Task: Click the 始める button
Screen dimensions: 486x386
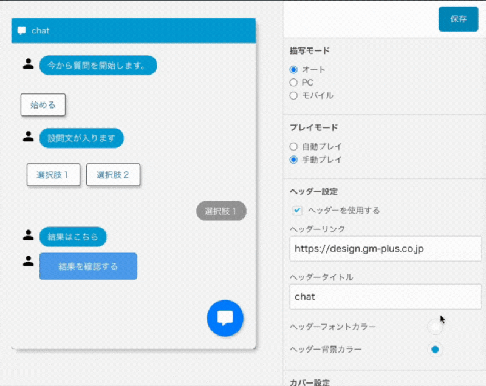Action: pyautogui.click(x=43, y=104)
